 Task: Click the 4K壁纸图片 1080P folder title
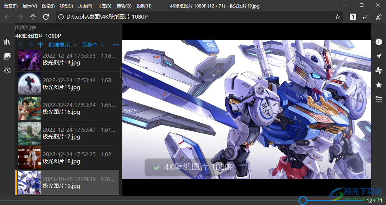[x=38, y=36]
